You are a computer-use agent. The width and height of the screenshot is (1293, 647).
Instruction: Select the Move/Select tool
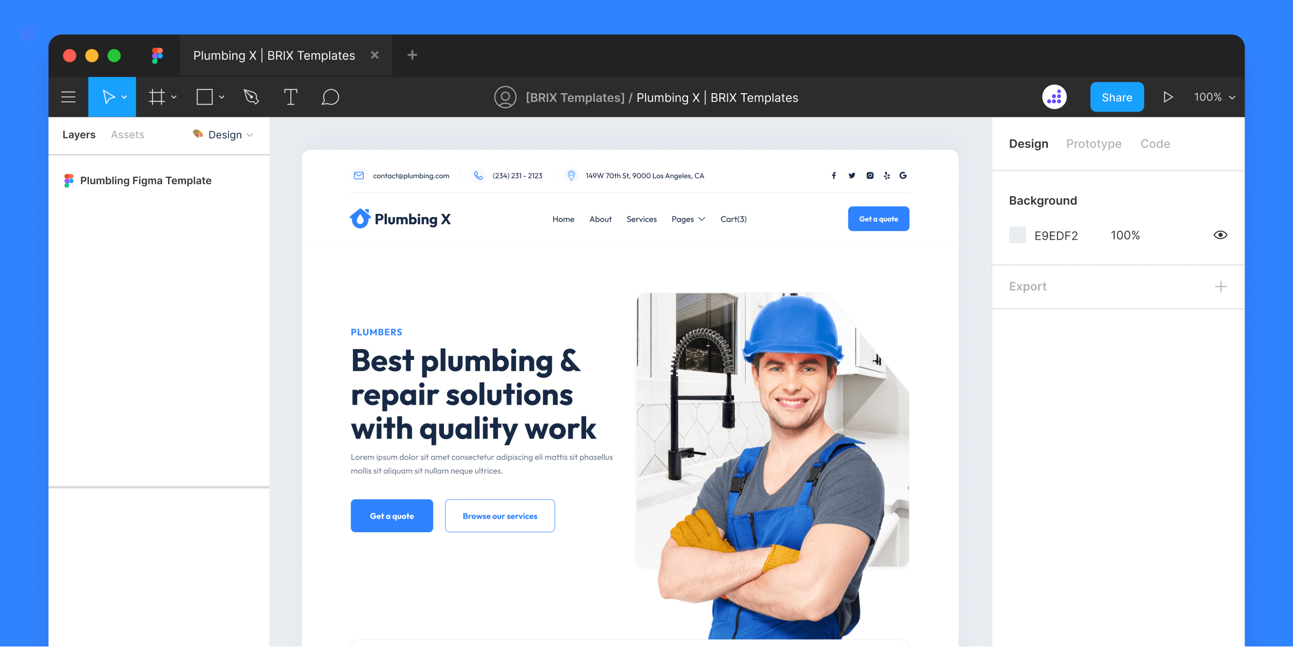click(x=110, y=96)
